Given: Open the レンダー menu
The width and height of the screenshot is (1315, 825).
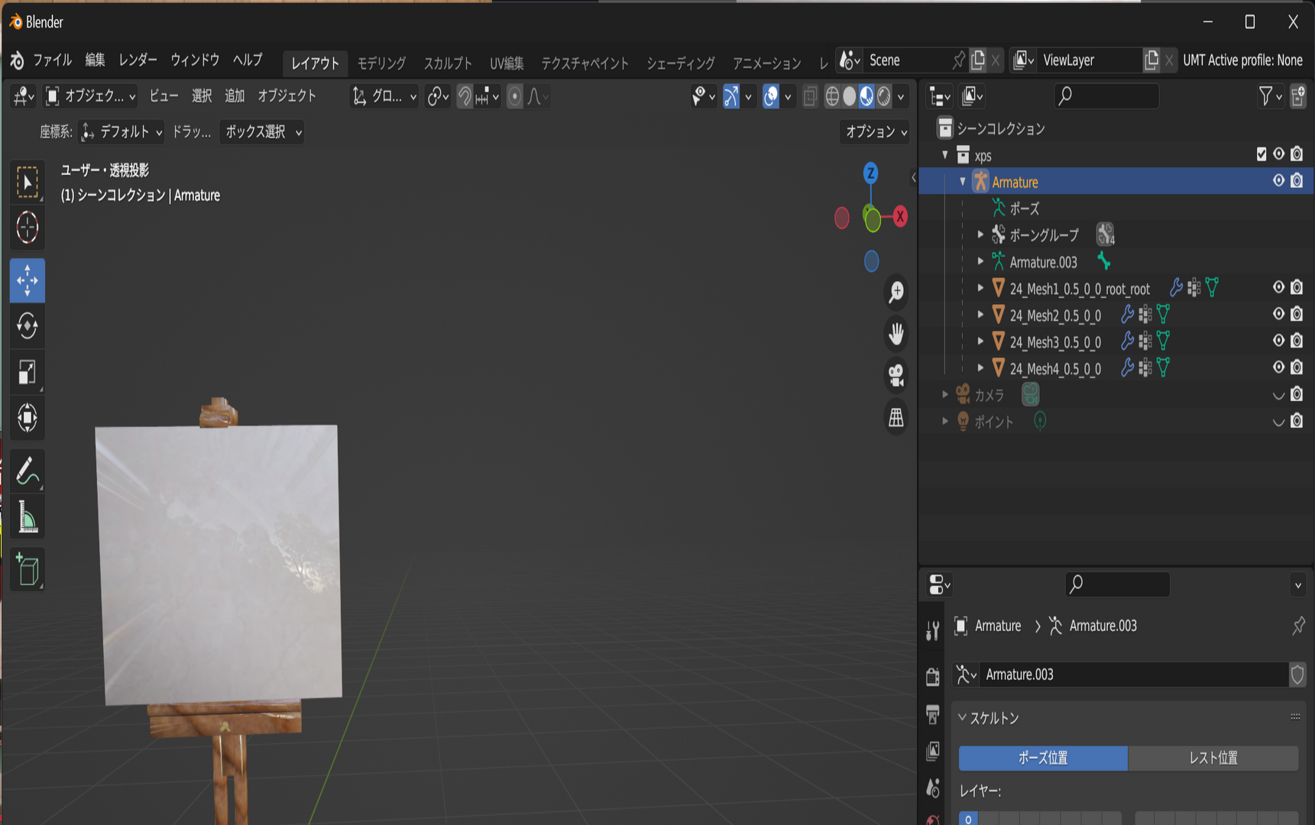Looking at the screenshot, I should [x=138, y=60].
